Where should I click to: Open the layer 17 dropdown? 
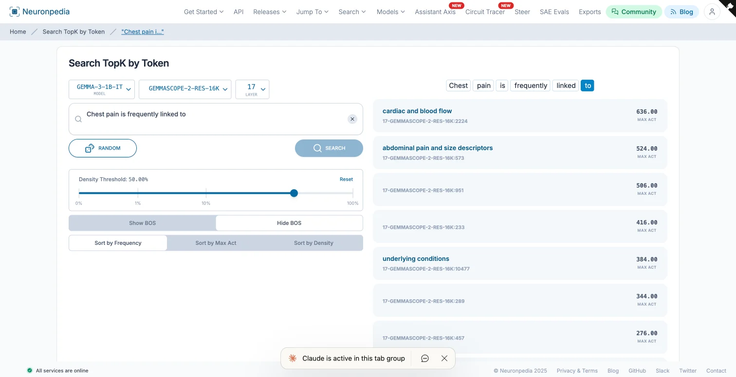point(252,89)
